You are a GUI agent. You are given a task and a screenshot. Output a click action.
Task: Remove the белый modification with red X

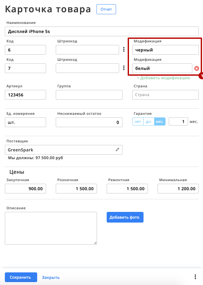(197, 68)
